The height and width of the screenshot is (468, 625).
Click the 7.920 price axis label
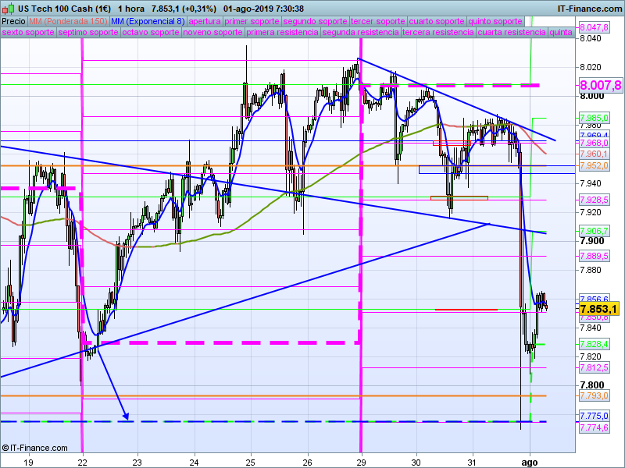click(591, 212)
